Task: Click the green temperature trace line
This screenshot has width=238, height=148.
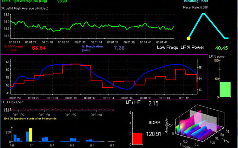Action: coord(95,25)
